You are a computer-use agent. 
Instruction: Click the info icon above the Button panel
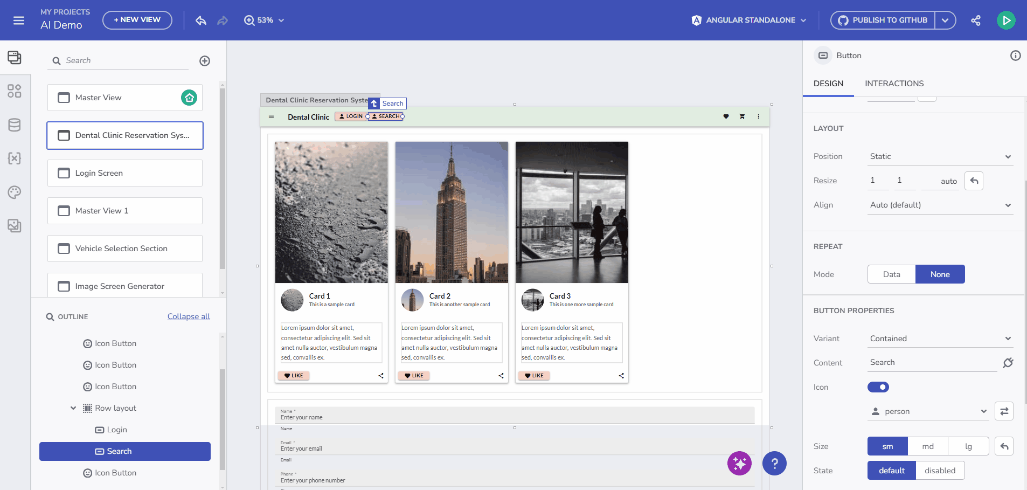coord(1015,55)
